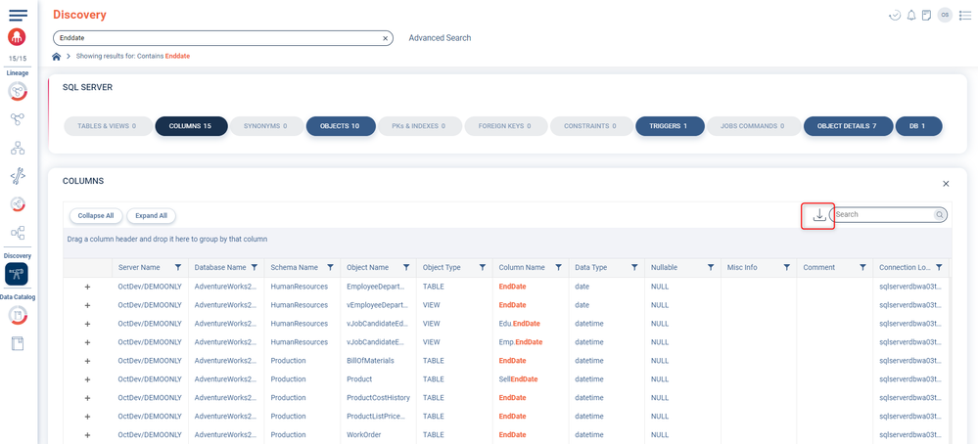Go to home via breadcrumb house icon
This screenshot has height=444, width=978.
[x=56, y=56]
